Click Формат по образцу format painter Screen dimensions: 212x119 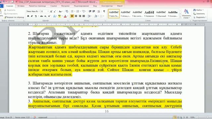14,17
